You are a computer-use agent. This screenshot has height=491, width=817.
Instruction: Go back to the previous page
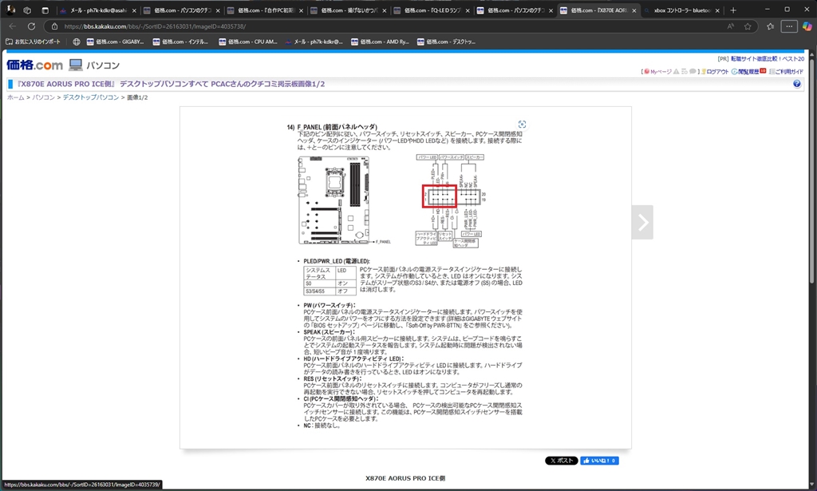(13, 26)
